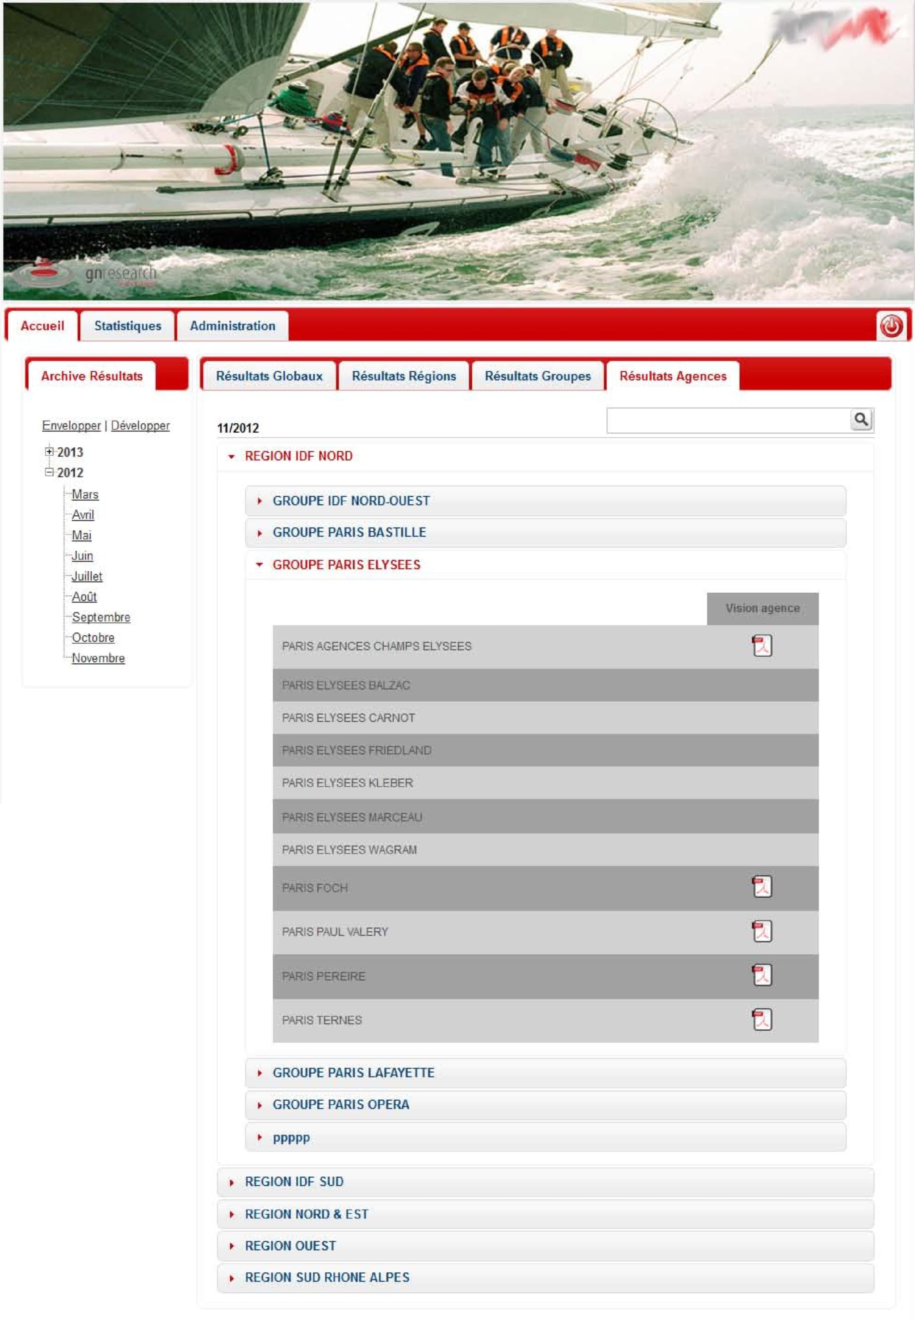915x1320 pixels.
Task: Collapse REGION IDF NORD section
Action: (x=545, y=456)
